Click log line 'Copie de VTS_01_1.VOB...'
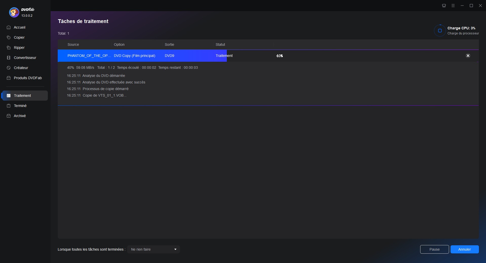This screenshot has width=486, height=263. click(x=97, y=95)
